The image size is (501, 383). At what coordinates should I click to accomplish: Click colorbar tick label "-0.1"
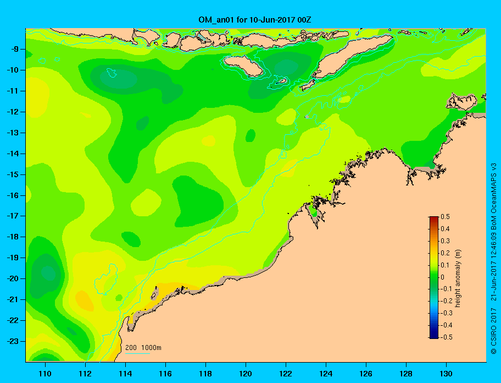coord(447,289)
